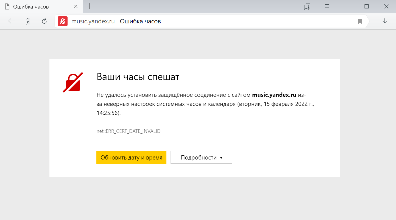The width and height of the screenshot is (396, 220).
Task: Click the 14:25:56 time text
Action: point(108,113)
